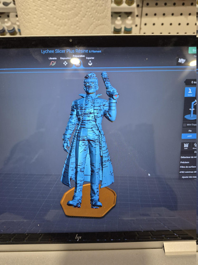Click the Précision setting row
The width and height of the screenshot is (198, 265).
point(188,162)
